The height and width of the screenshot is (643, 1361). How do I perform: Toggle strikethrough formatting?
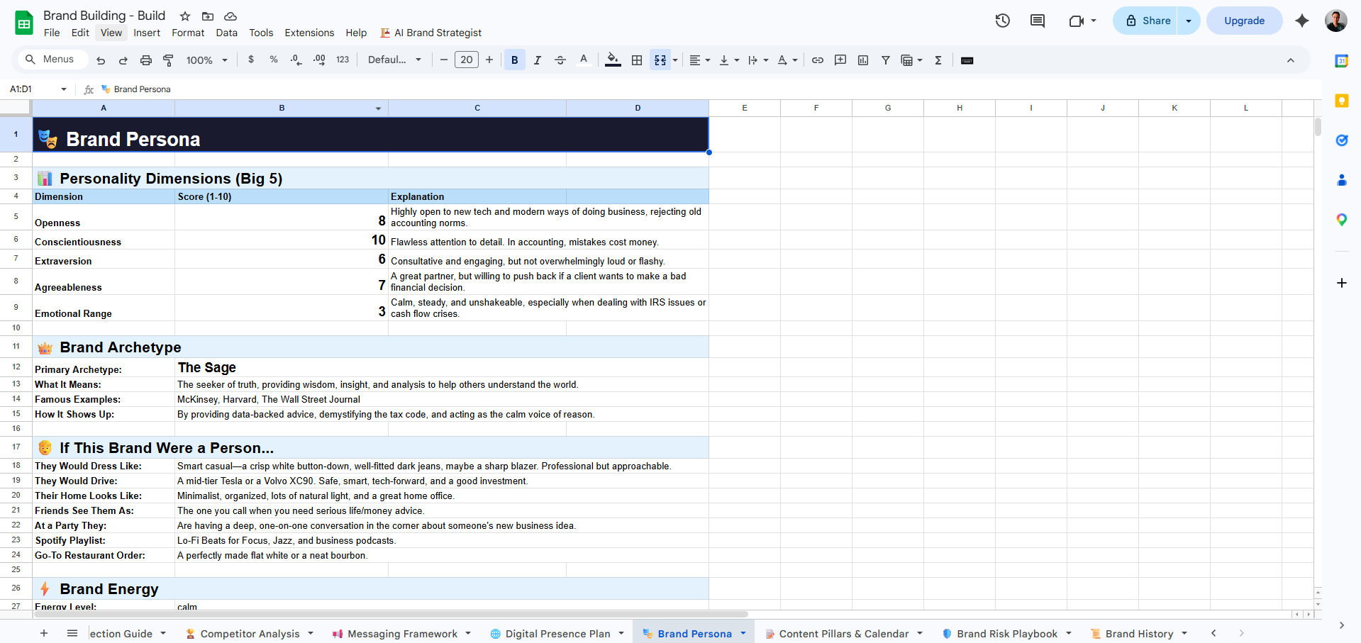pyautogui.click(x=560, y=60)
